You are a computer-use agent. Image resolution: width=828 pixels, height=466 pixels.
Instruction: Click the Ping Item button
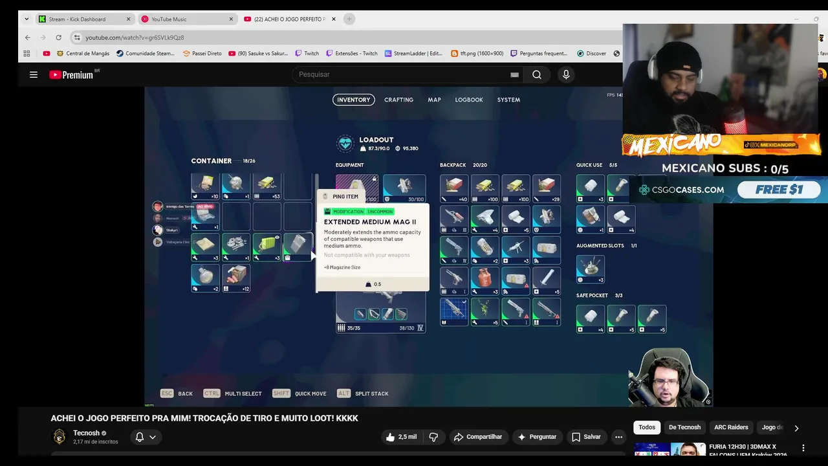[x=340, y=196]
